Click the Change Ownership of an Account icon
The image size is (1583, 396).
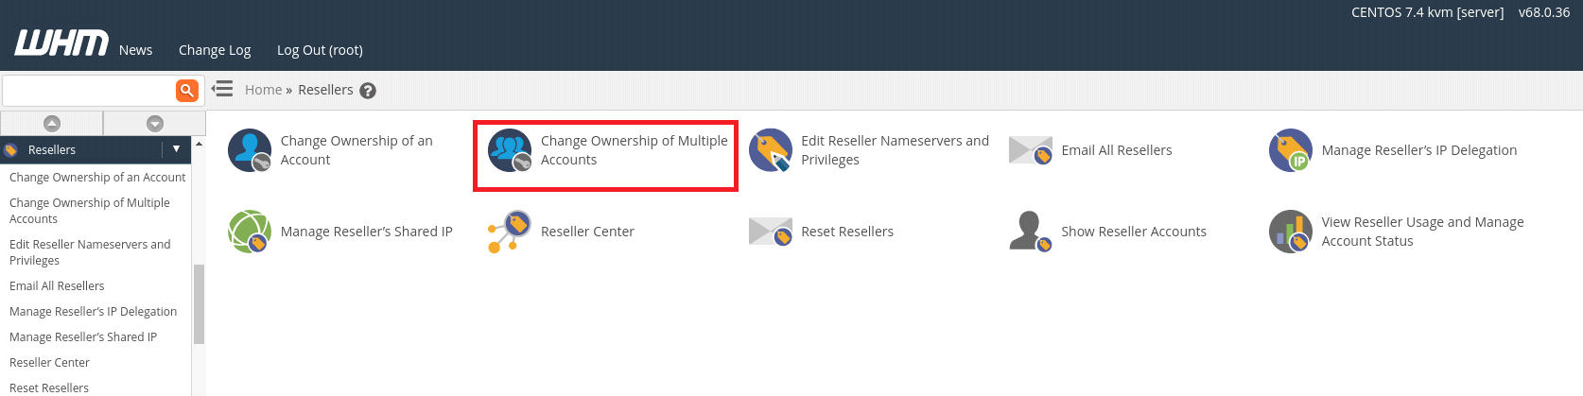(250, 150)
